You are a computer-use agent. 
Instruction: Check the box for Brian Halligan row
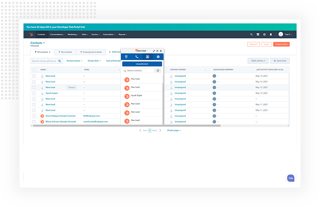coord(34,116)
